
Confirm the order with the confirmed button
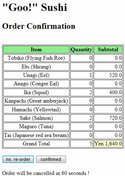tap(51, 159)
